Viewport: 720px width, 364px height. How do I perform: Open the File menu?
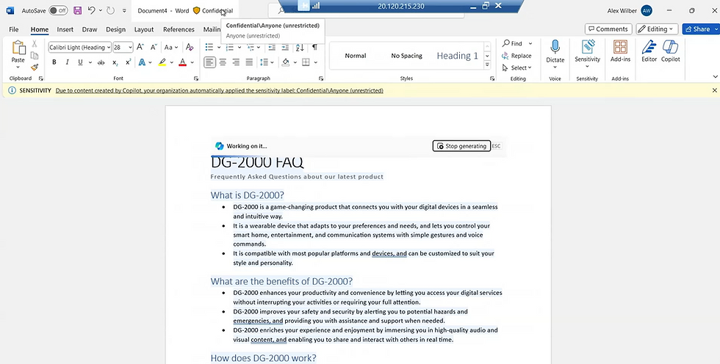pyautogui.click(x=14, y=29)
